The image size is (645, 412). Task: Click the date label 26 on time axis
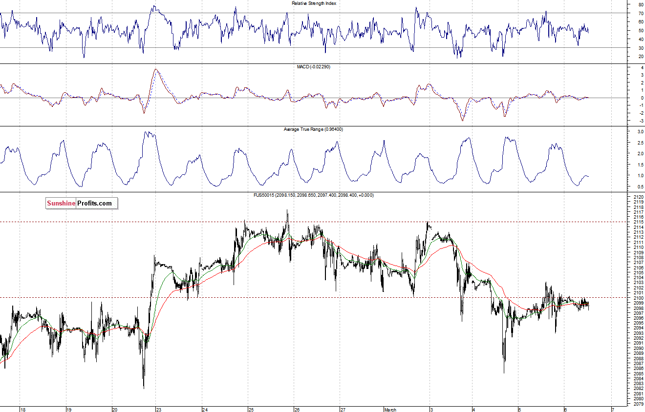coord(297,409)
